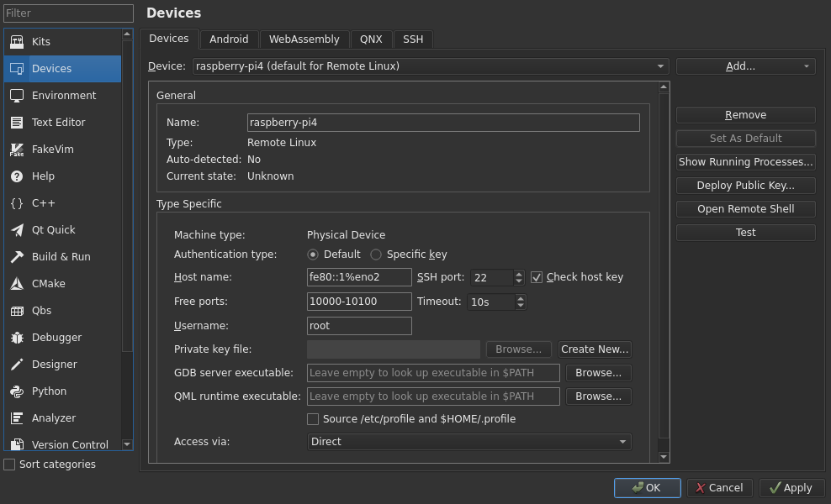Click the Host name input field

pos(359,277)
